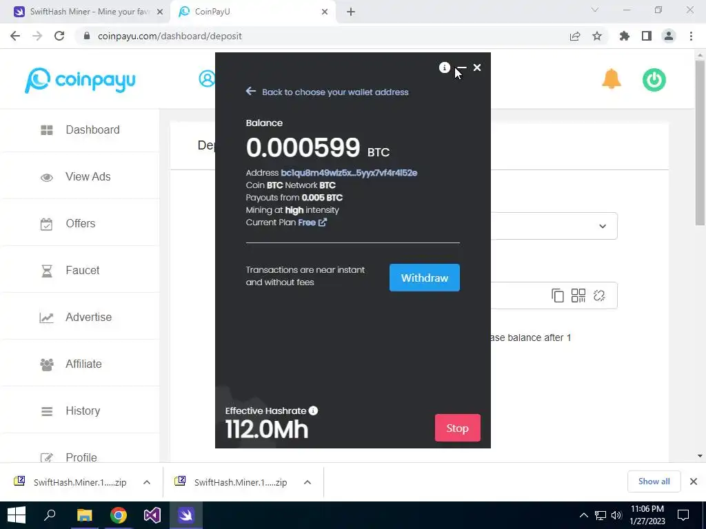This screenshot has width=706, height=529.
Task: Click the orange notification bell icon
Action: click(611, 79)
